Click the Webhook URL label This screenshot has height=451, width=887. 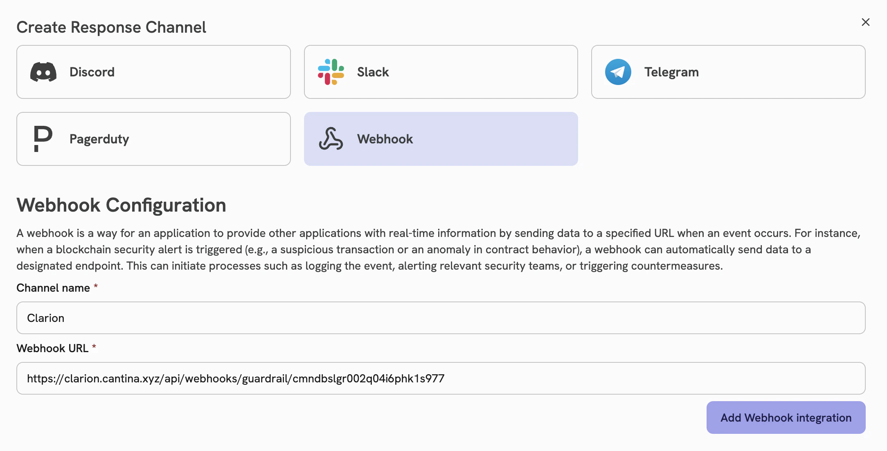coord(52,348)
